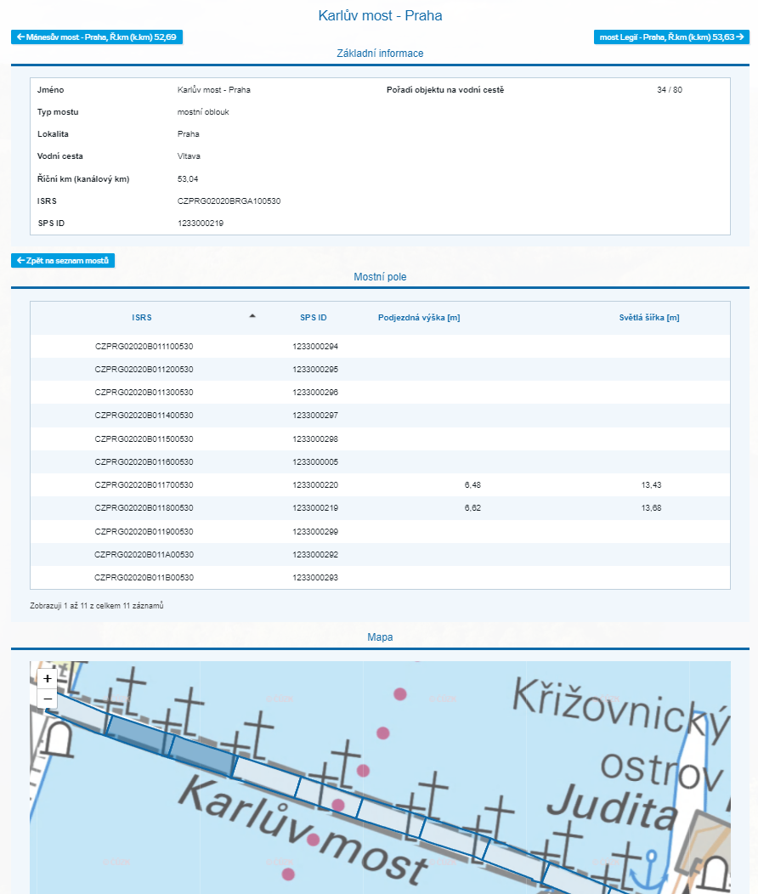Zoom out on the map
Viewport: 758px width, 894px height.
point(48,699)
